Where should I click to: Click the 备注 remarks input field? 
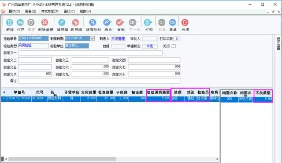99,81
